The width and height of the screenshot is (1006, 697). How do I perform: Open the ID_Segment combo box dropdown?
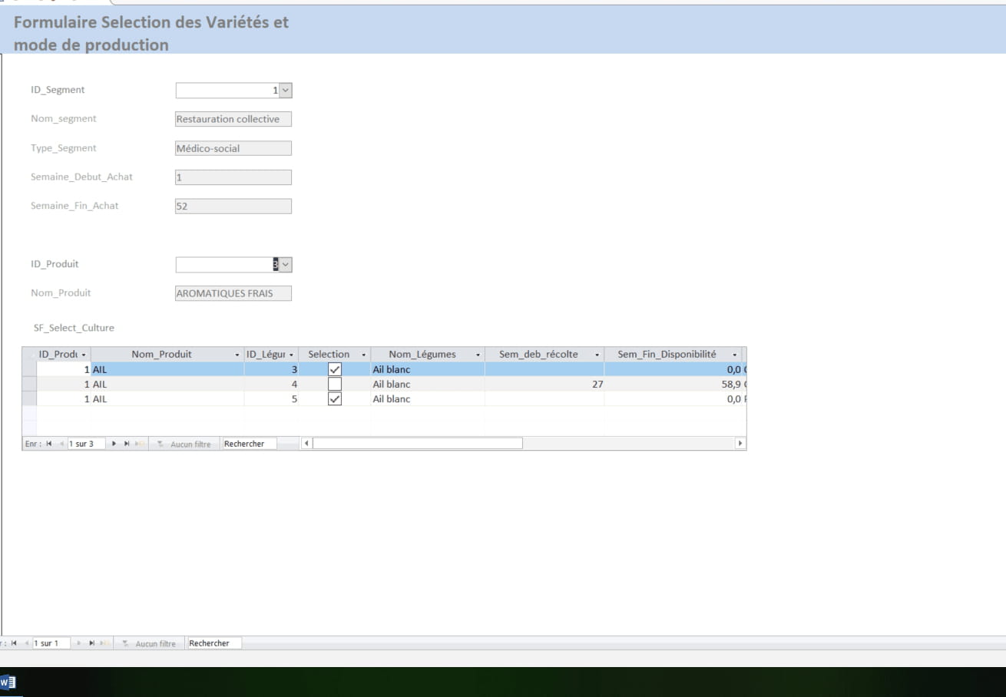pos(285,91)
